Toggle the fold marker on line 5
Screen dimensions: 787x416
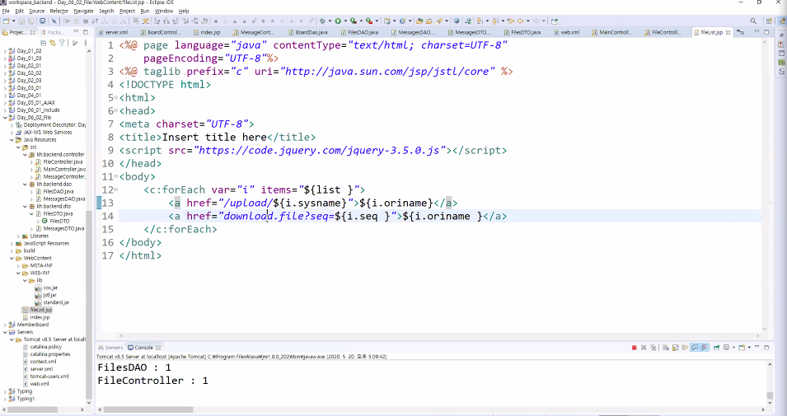(x=116, y=97)
